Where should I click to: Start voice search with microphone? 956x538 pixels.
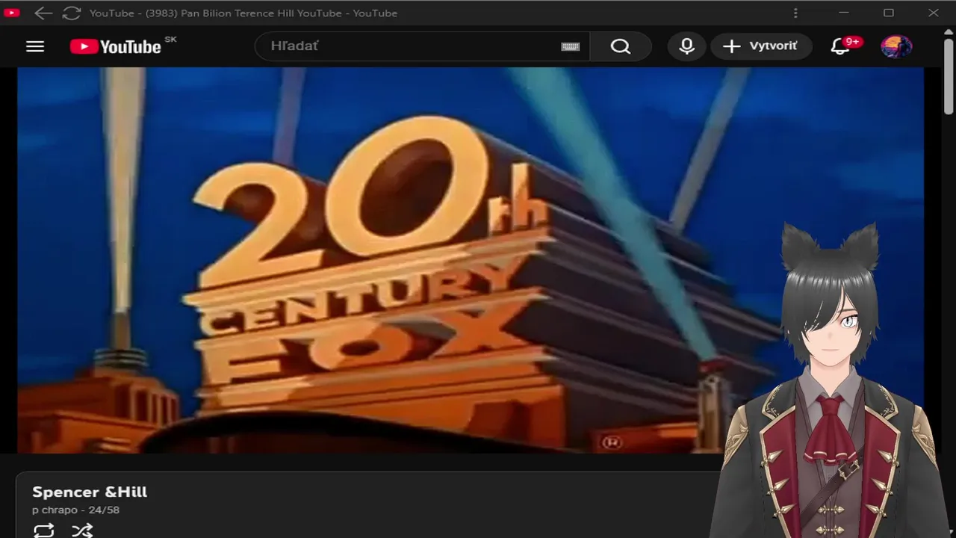686,46
